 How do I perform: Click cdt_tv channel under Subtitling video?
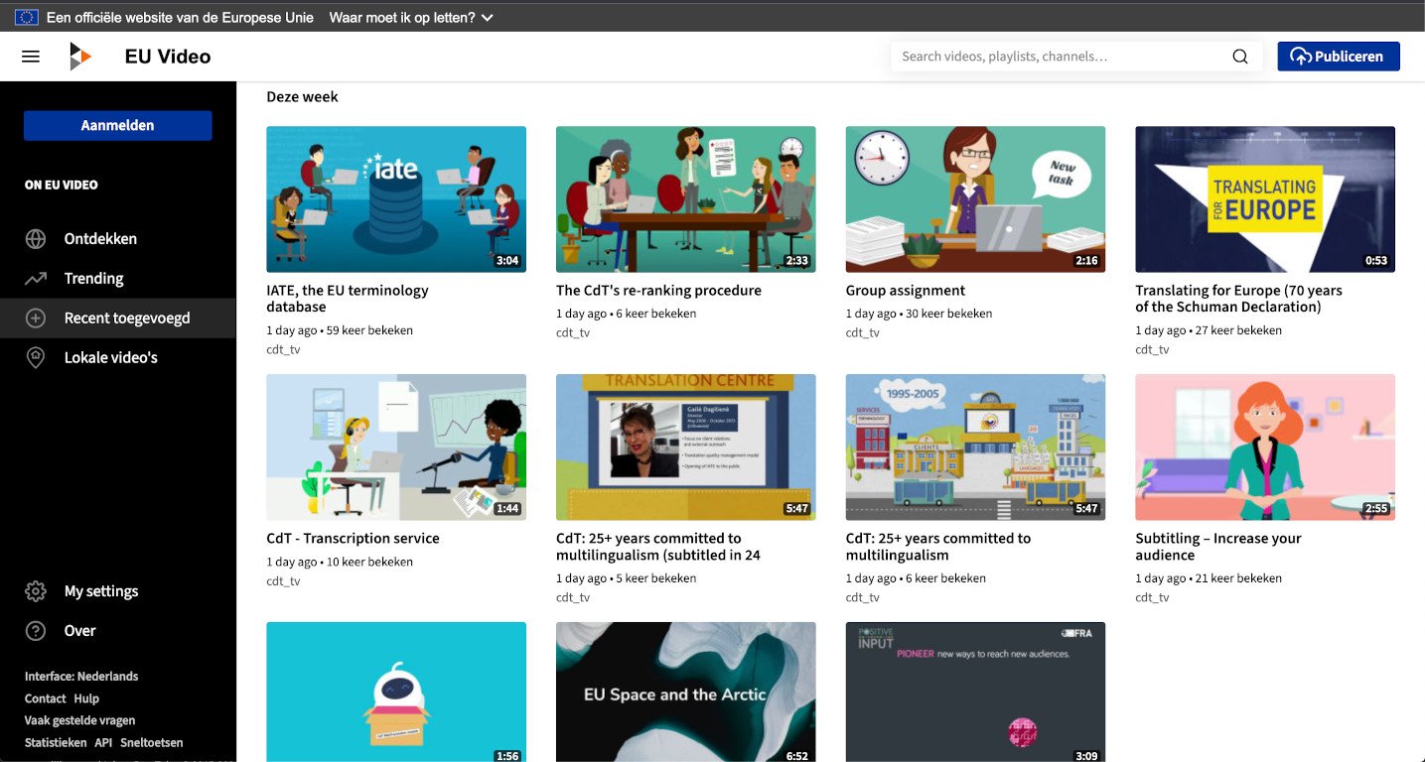tap(1152, 597)
